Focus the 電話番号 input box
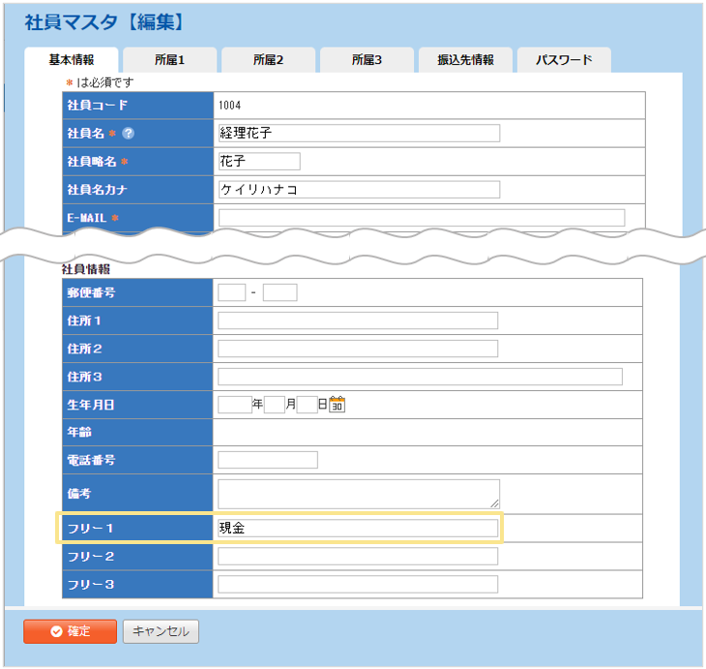 (268, 460)
